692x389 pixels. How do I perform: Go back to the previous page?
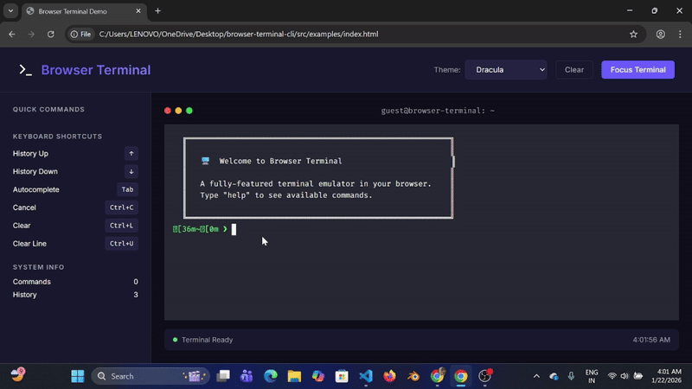point(12,34)
